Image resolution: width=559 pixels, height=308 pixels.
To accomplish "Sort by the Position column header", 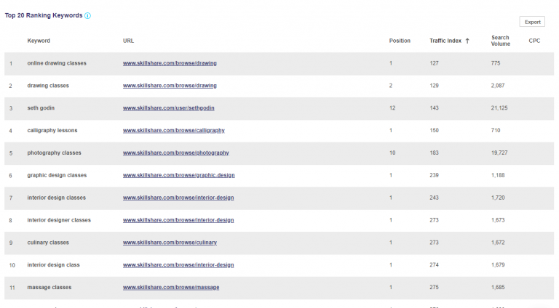I will [x=400, y=41].
